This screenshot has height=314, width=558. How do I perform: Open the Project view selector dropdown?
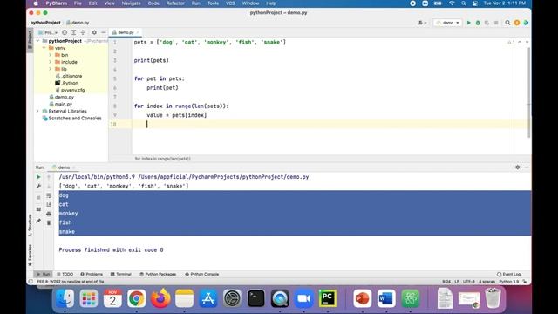[x=48, y=32]
